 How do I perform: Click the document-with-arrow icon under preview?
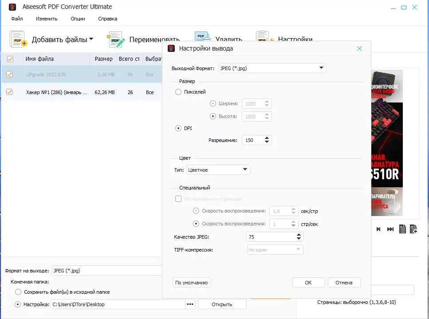click(x=413, y=229)
